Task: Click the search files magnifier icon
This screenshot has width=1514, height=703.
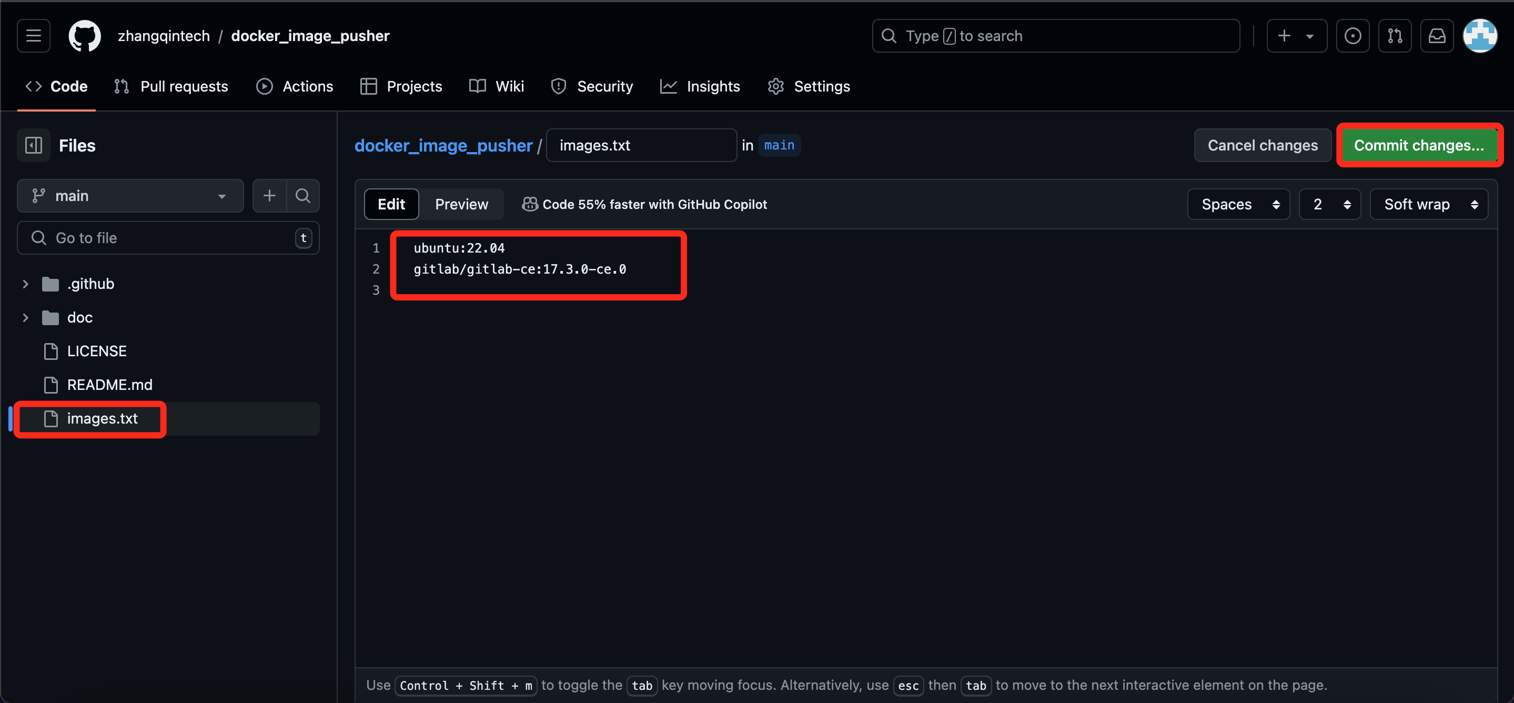Action: [302, 196]
